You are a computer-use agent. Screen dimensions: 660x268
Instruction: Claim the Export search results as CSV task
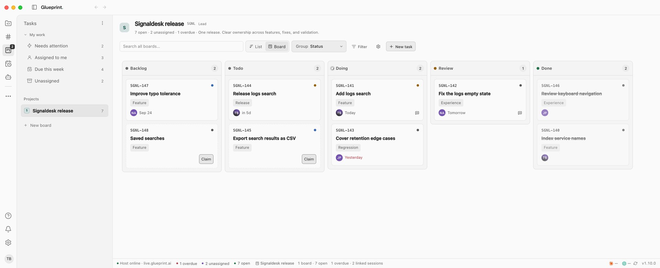pos(309,159)
